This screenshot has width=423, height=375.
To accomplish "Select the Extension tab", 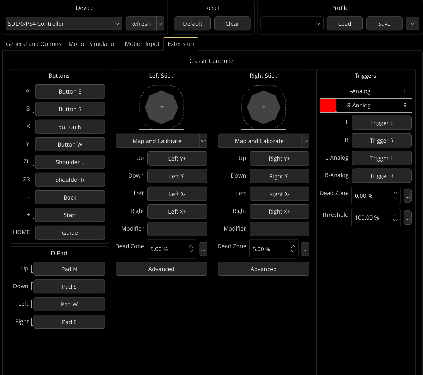I will (x=181, y=44).
